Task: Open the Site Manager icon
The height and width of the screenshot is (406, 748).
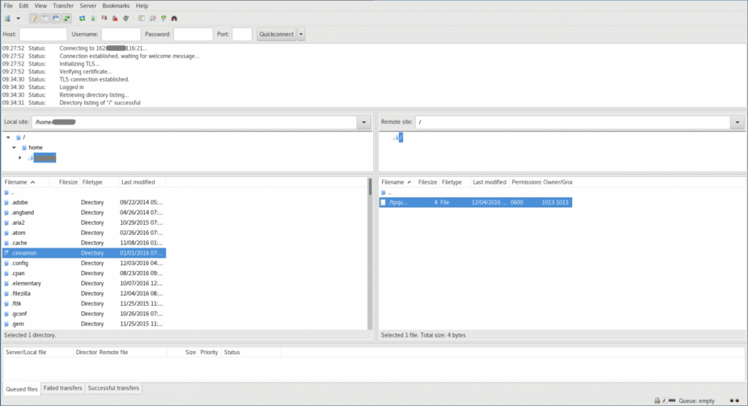Action: tap(7, 18)
